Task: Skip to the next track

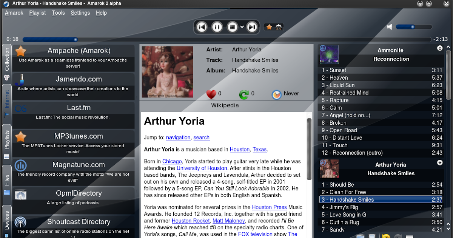Action: 252,27
